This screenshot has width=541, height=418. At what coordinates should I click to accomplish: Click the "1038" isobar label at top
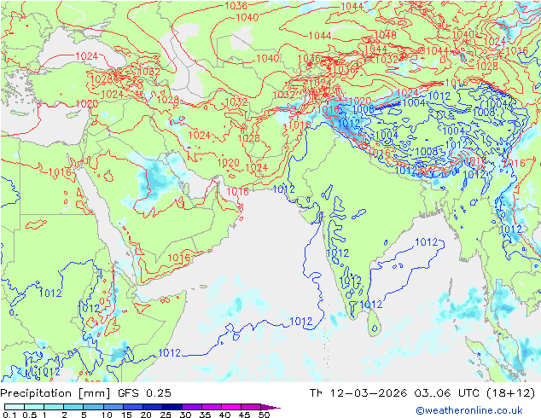(236, 5)
